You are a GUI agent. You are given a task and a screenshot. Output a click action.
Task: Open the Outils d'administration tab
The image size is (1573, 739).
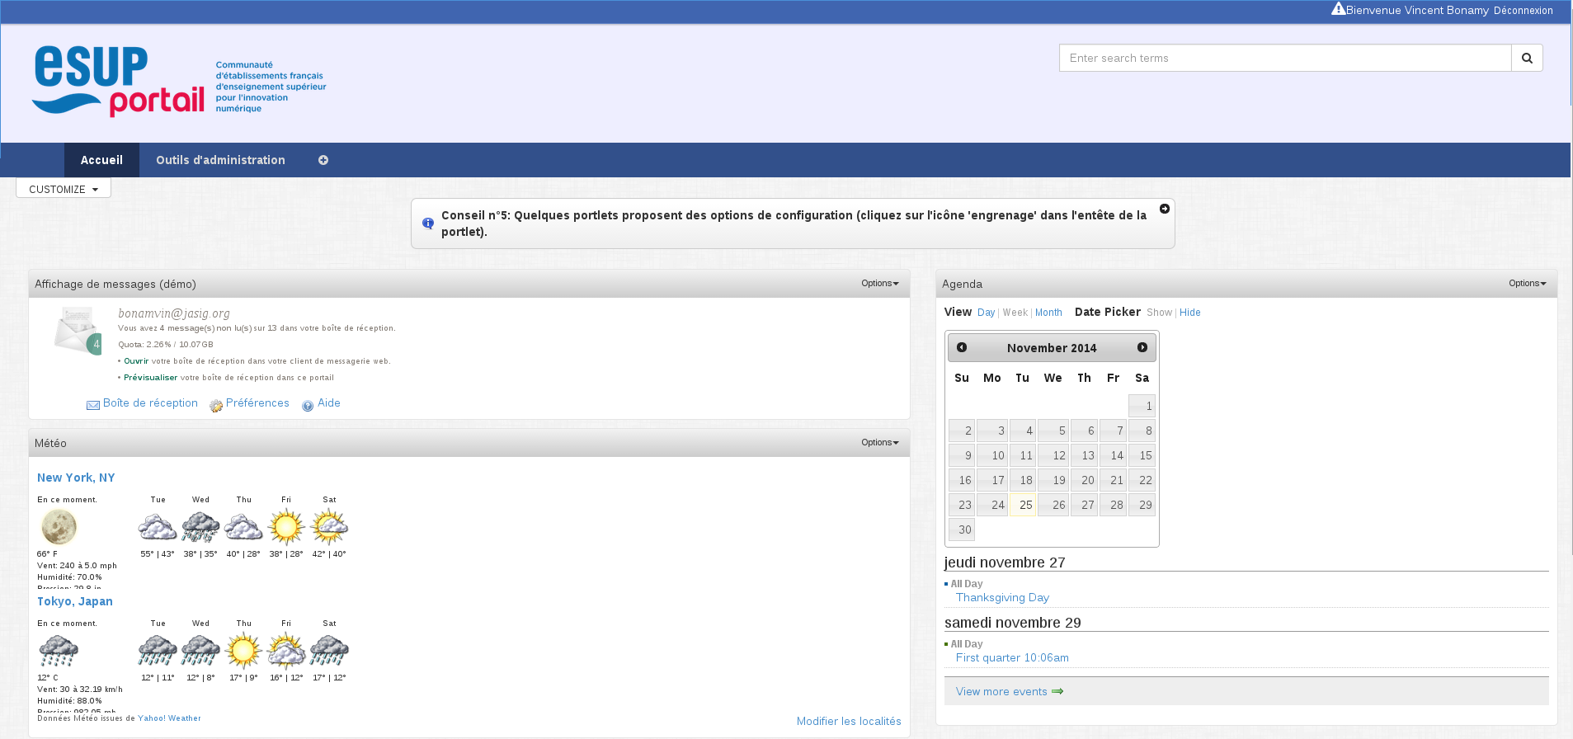(220, 160)
